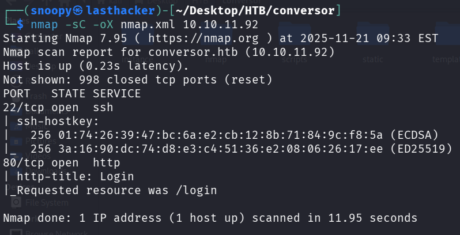The width and height of the screenshot is (460, 235).
Task: Click the Nmap done summary line
Action: click(210, 218)
